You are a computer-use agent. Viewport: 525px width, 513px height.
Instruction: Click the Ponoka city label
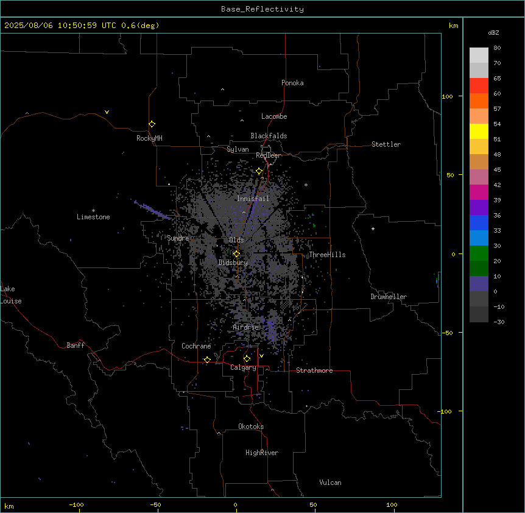pos(292,83)
